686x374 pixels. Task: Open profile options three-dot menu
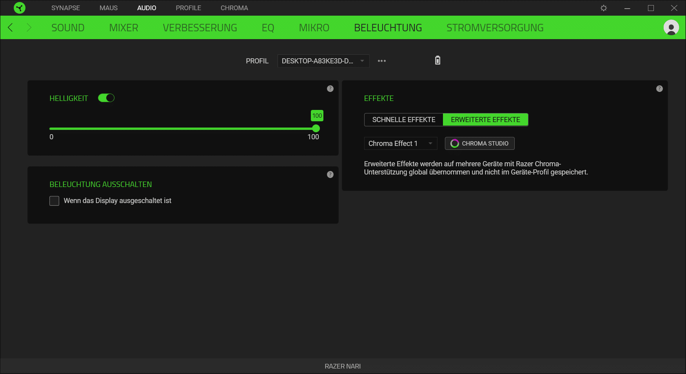[x=381, y=61]
